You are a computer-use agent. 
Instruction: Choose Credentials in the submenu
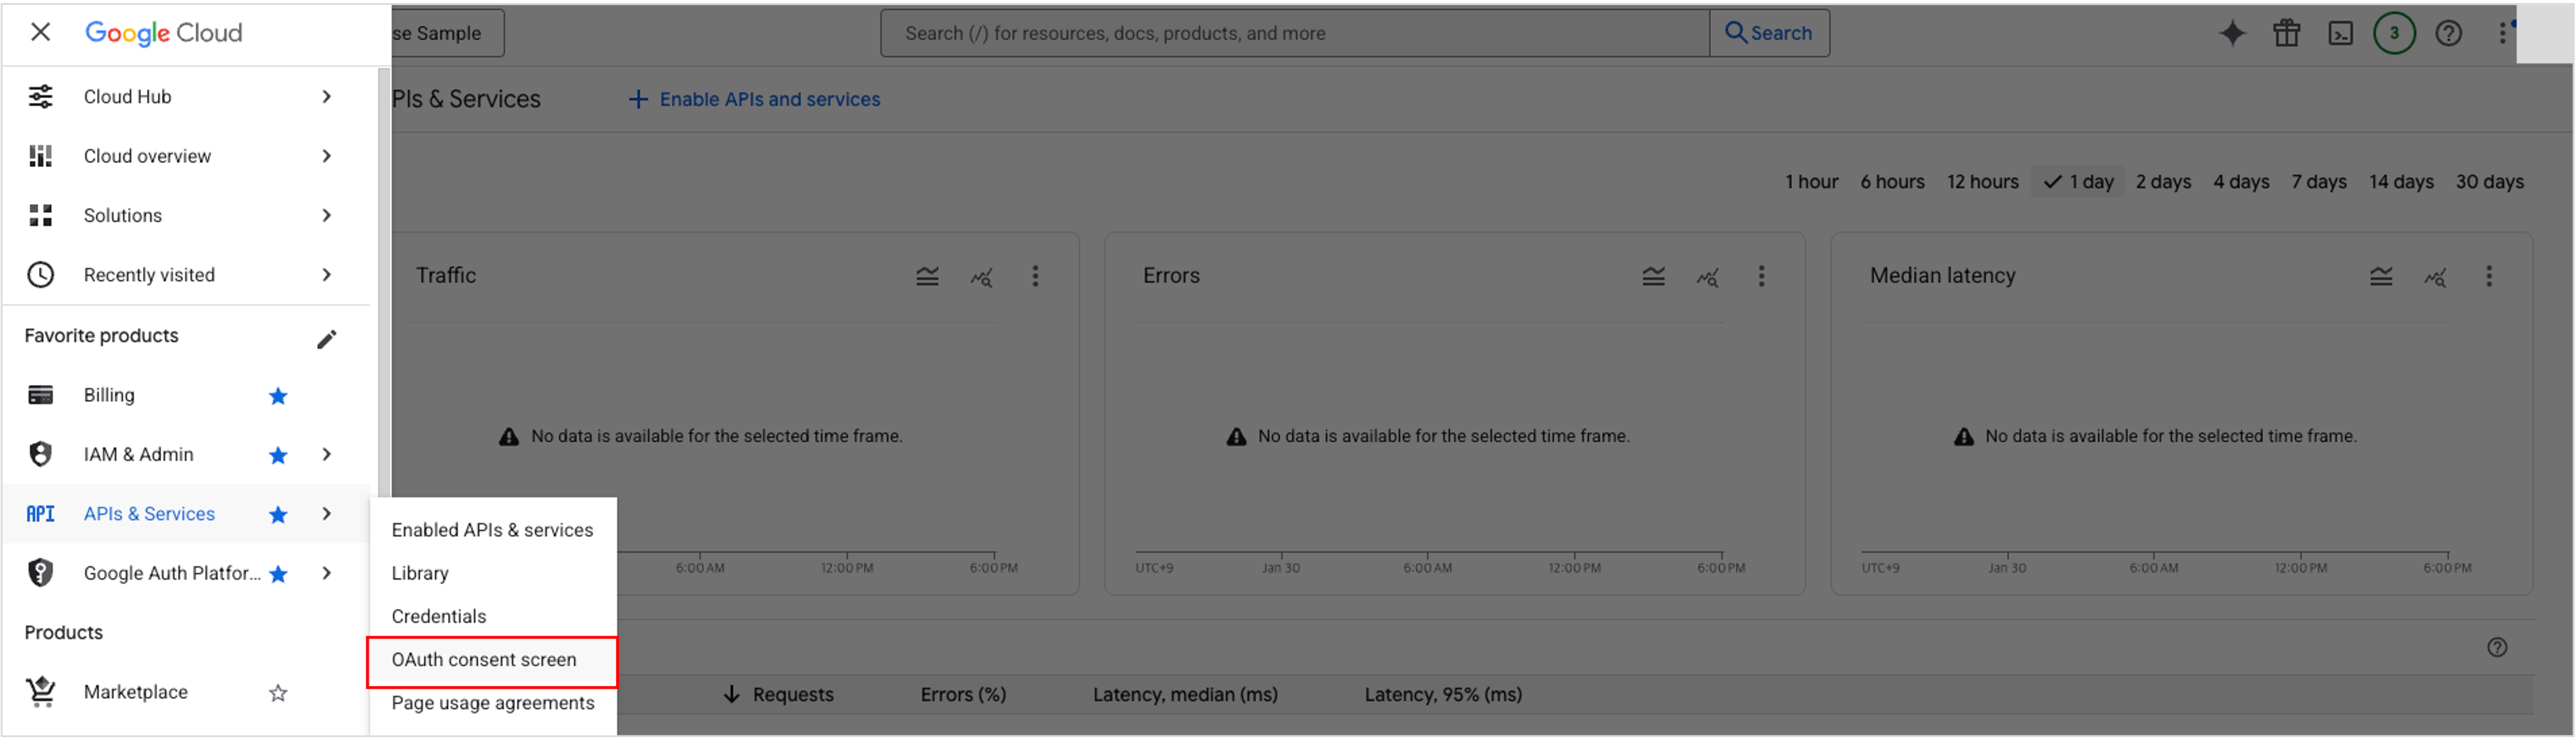493,616
